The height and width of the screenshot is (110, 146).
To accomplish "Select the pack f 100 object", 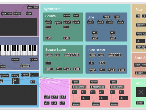I will pyautogui.click(x=7, y=14).
